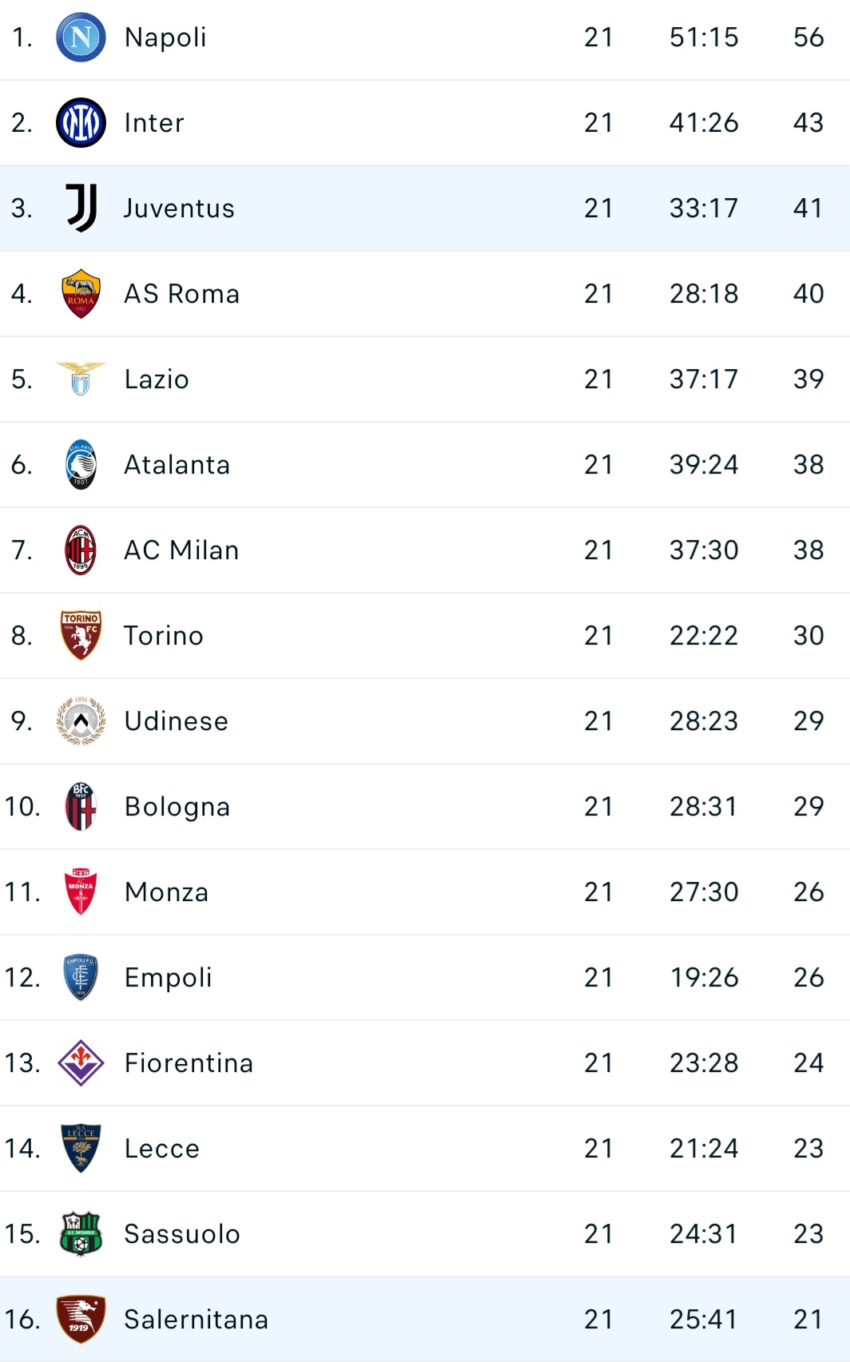Viewport: 850px width, 1362px height.
Task: Tap the Atalanta club badge
Action: pyautogui.click(x=81, y=464)
